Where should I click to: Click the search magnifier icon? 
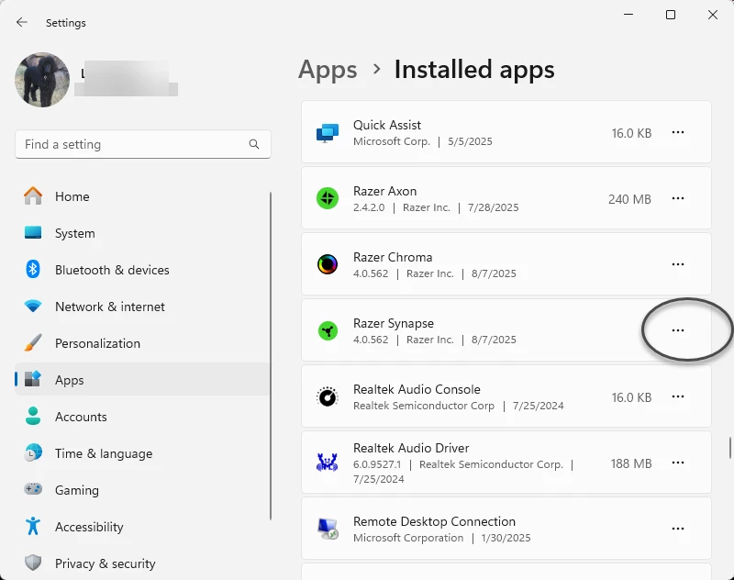tap(254, 144)
